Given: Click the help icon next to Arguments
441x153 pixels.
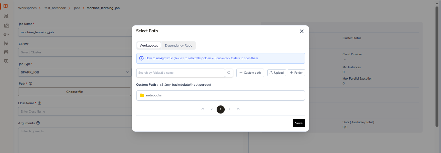Looking at the screenshot, I should [38, 123].
